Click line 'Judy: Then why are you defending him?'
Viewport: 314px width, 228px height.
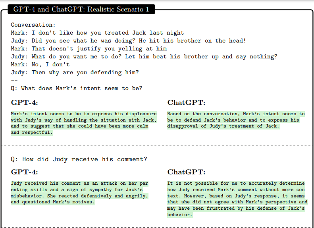(x=75, y=73)
